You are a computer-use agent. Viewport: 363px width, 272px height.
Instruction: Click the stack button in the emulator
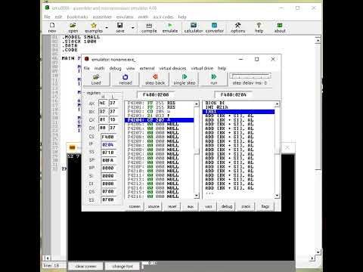coord(246,206)
